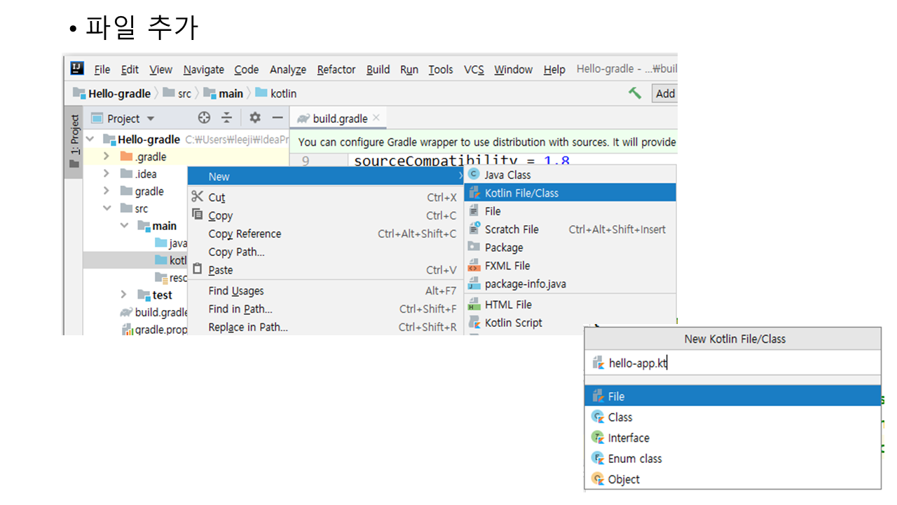
Task: Click the Add Configuration button
Action: (x=664, y=93)
